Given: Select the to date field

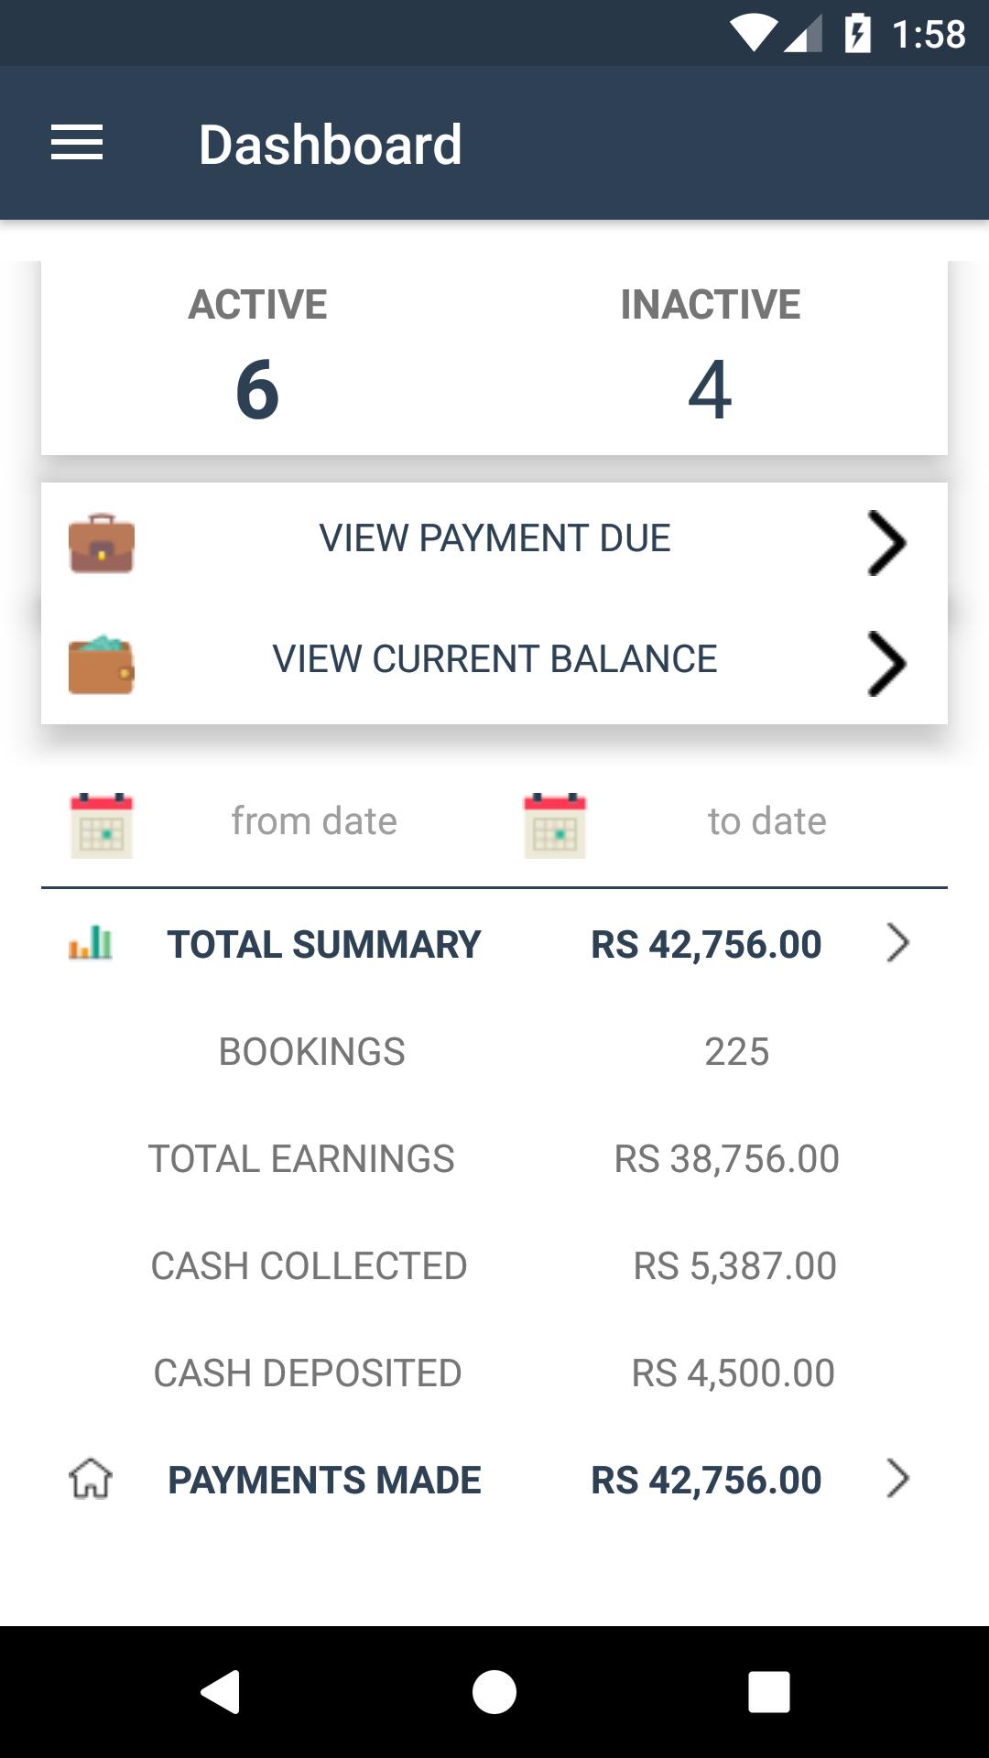Looking at the screenshot, I should pos(767,821).
